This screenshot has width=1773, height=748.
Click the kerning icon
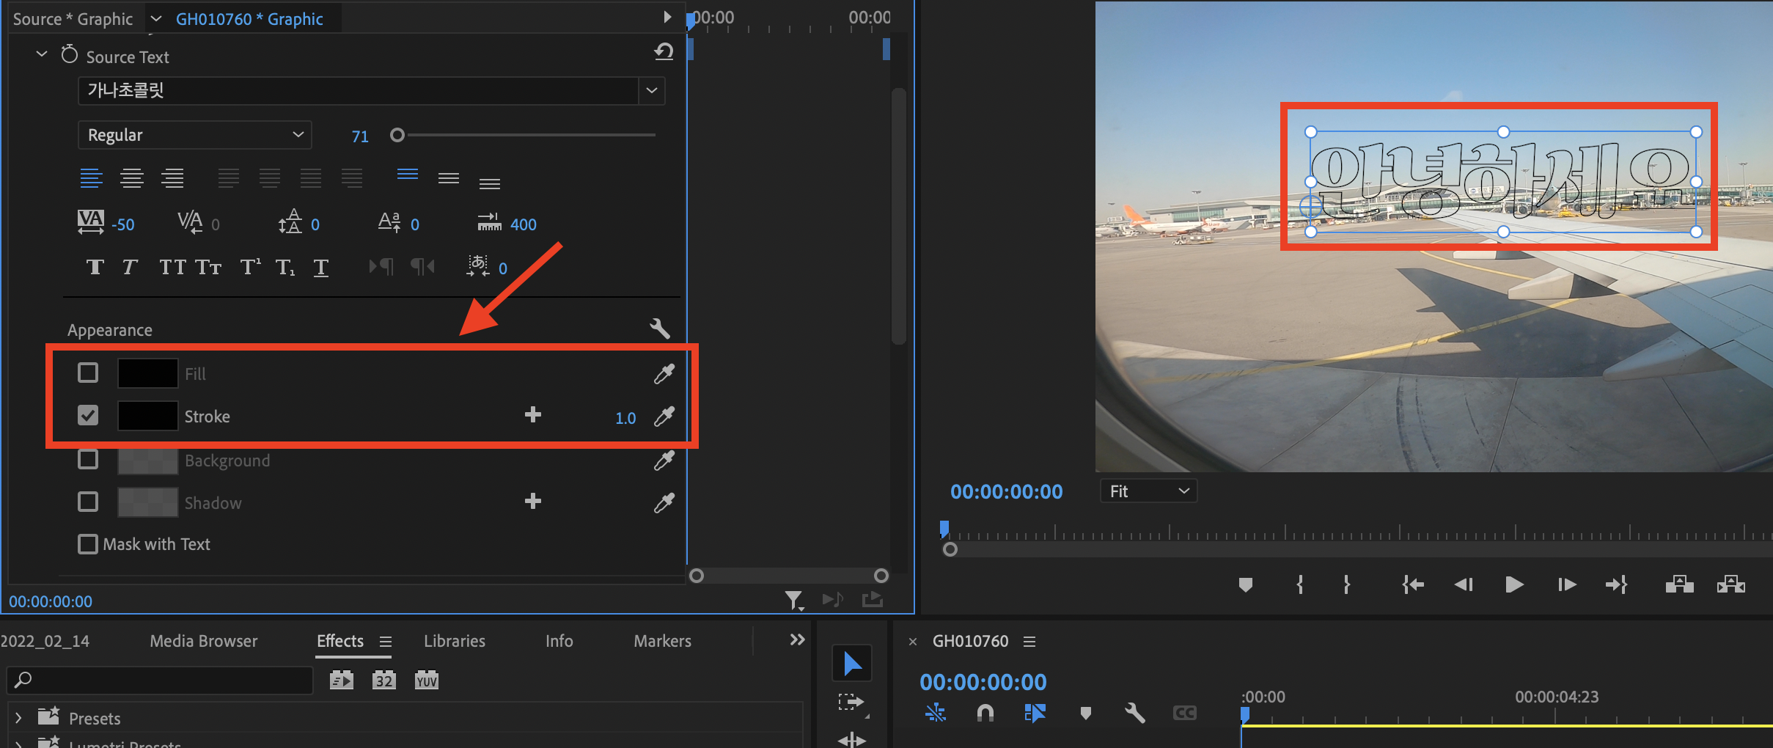[190, 221]
